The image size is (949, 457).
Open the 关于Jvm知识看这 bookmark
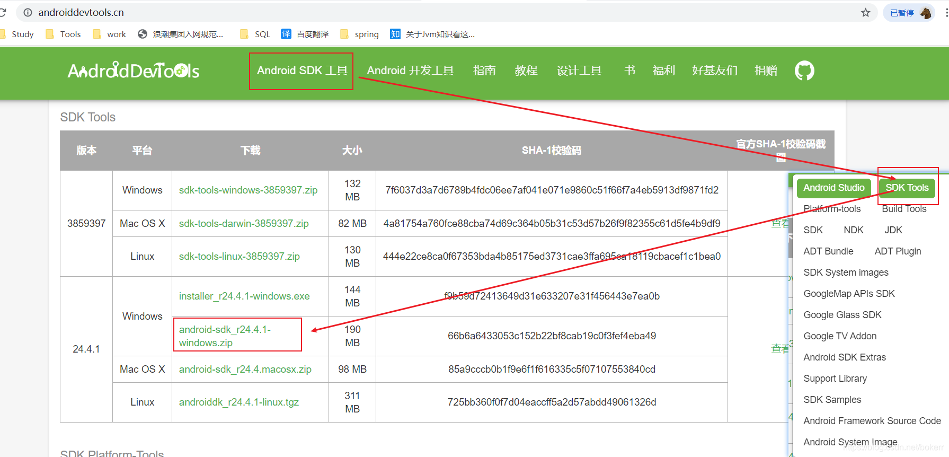(433, 34)
